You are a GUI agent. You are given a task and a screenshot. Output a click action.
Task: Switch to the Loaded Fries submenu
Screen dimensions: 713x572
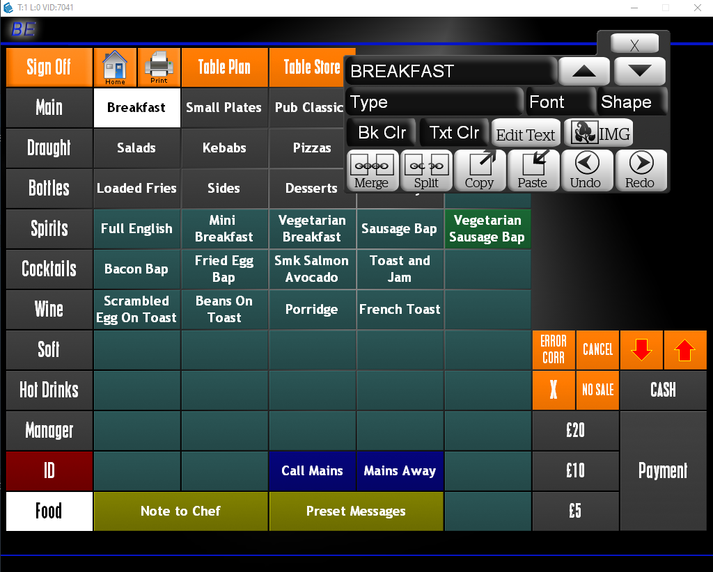tap(136, 188)
